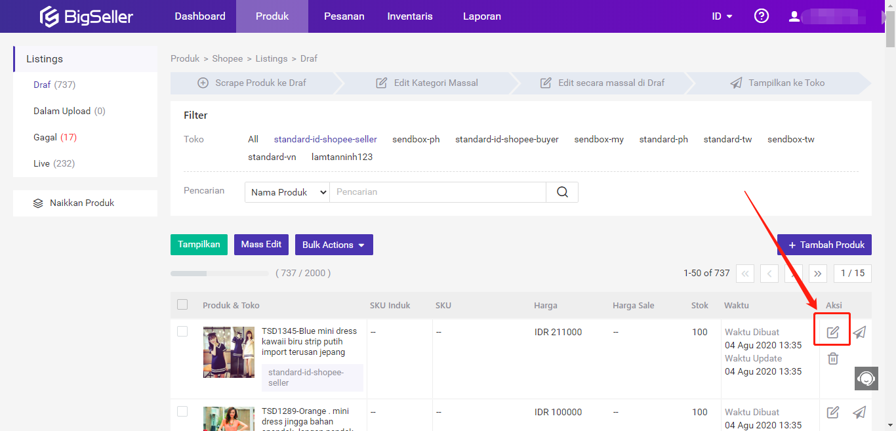
Task: Open the help question mark icon
Action: [x=761, y=16]
